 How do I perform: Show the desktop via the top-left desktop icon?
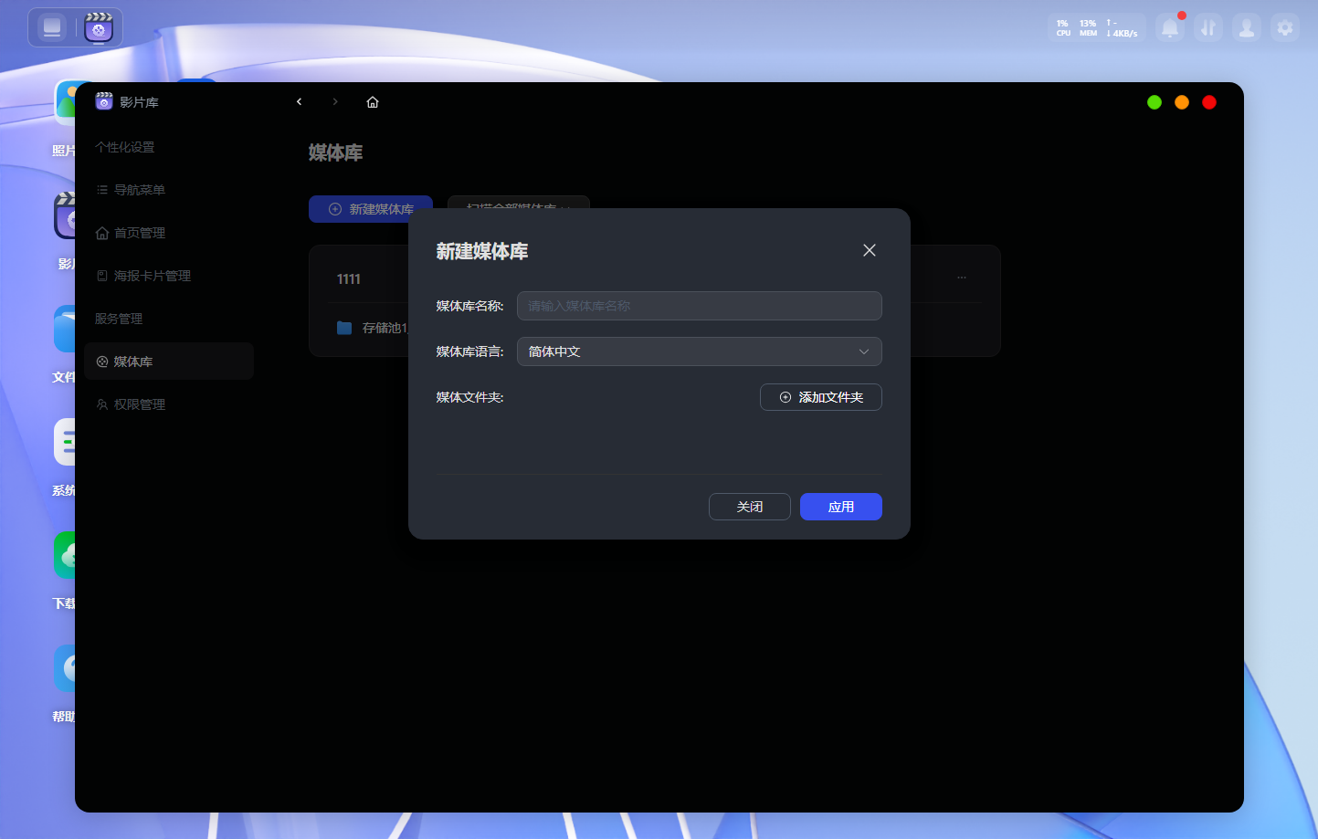52,27
